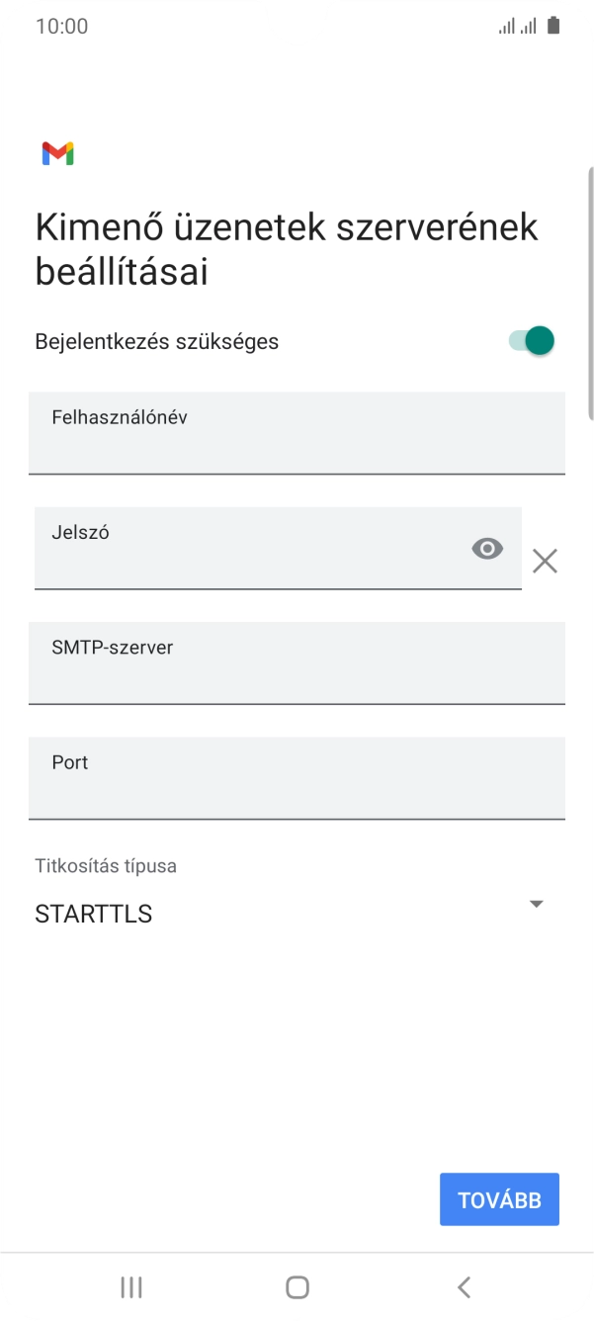Click the dropdown arrow next to STARTTLS
Image resolution: width=594 pixels, height=1321 pixels.
coord(536,903)
